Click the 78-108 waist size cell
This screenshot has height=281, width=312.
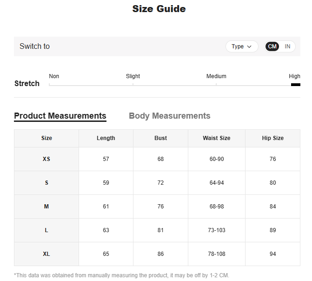[x=216, y=254]
